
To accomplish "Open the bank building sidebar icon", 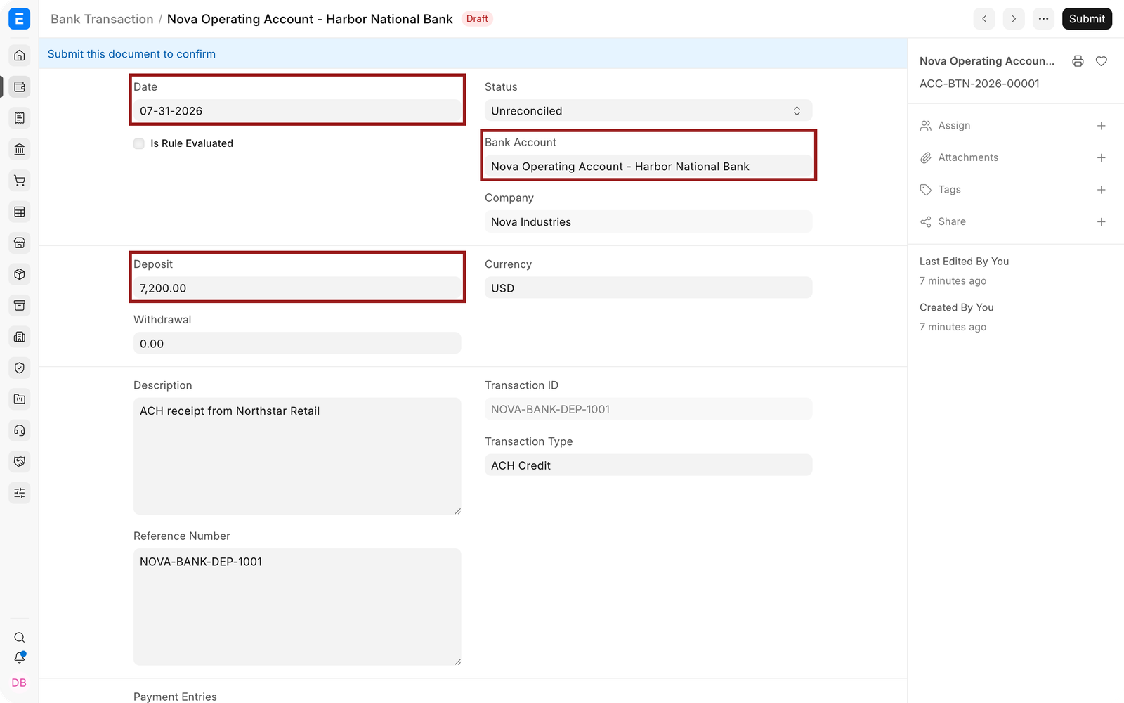I will click(x=20, y=149).
